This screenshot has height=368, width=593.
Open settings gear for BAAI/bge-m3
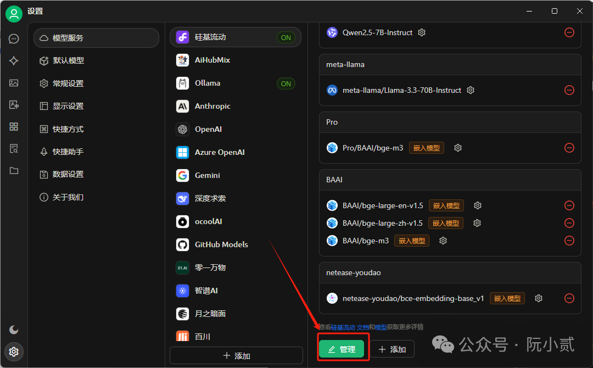point(443,241)
